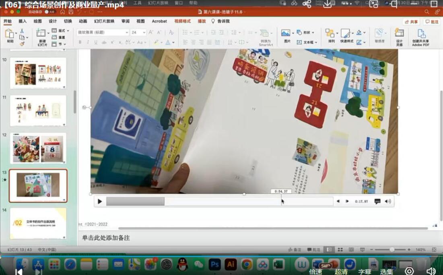
Task: Click the 批注 comments button at top right
Action: tap(432, 22)
